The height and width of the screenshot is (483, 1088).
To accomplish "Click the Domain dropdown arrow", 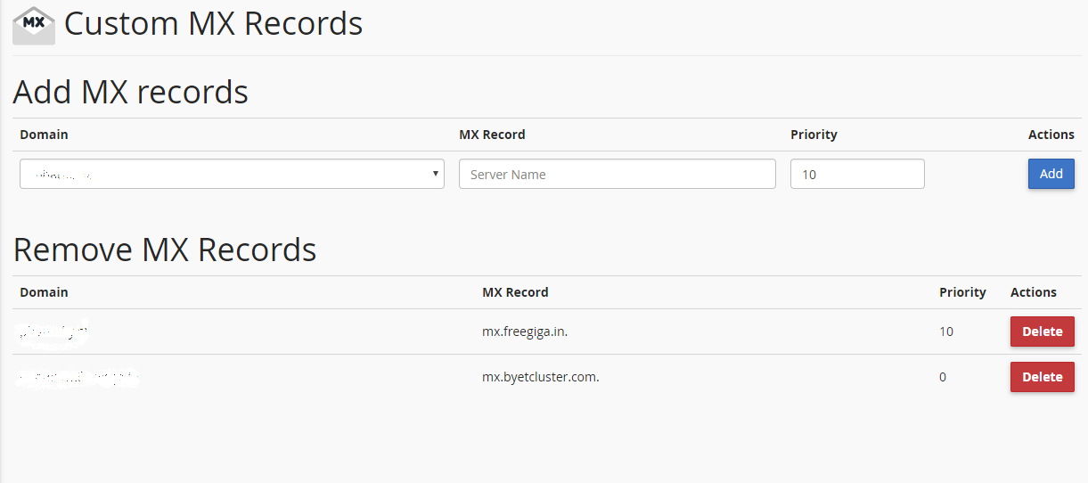I will (435, 174).
